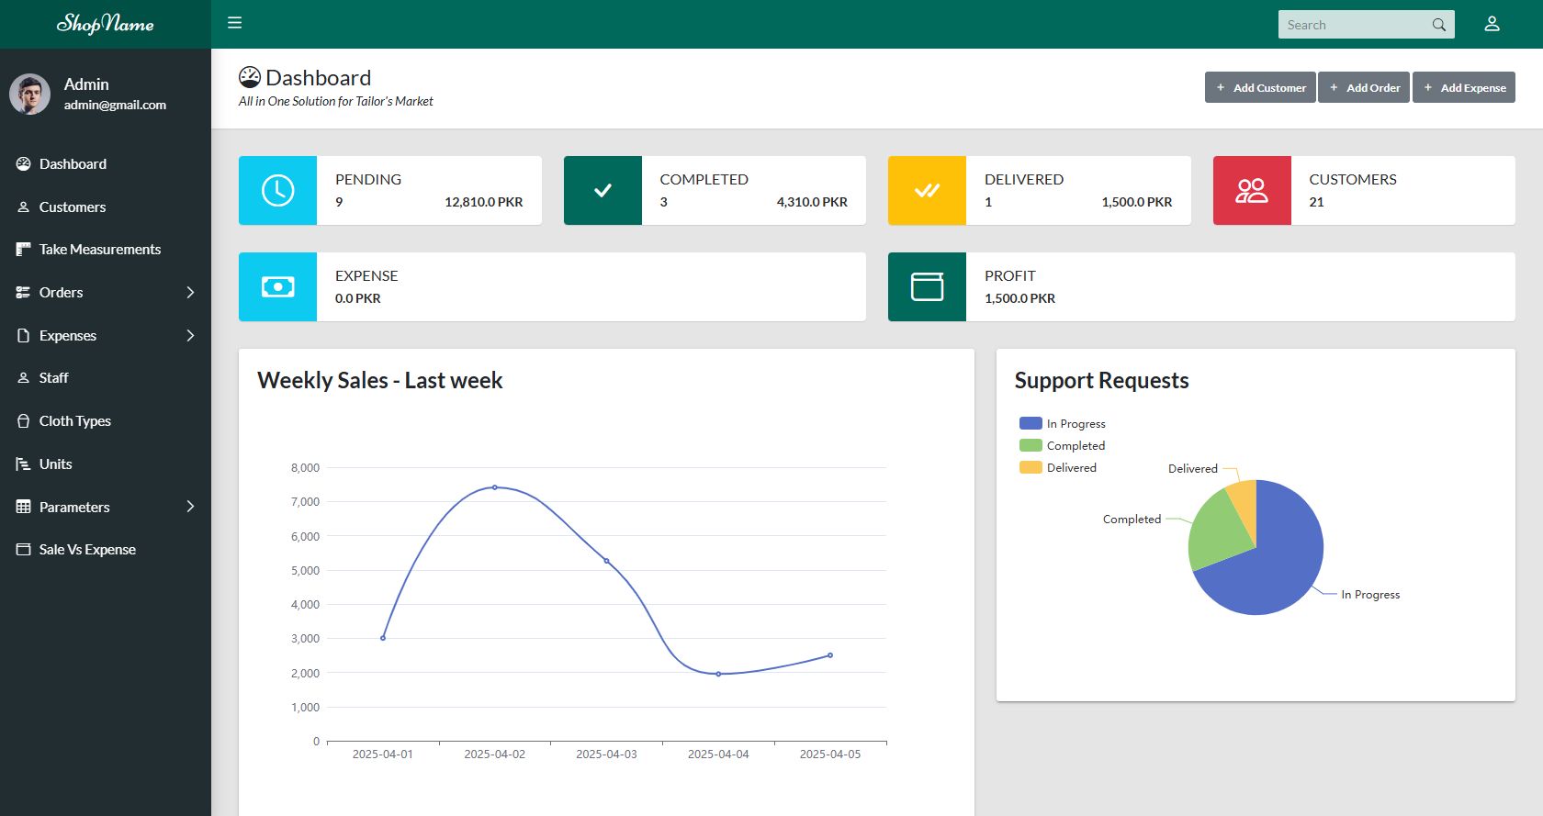The height and width of the screenshot is (816, 1543).
Task: Toggle In Progress legend in pie chart
Action: pyautogui.click(x=1063, y=423)
